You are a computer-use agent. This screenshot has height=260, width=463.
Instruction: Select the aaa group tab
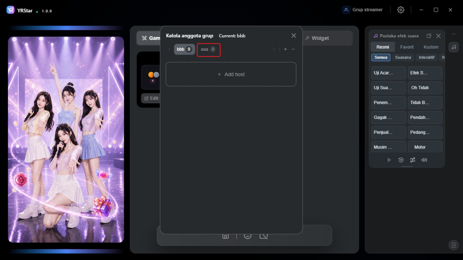(209, 50)
